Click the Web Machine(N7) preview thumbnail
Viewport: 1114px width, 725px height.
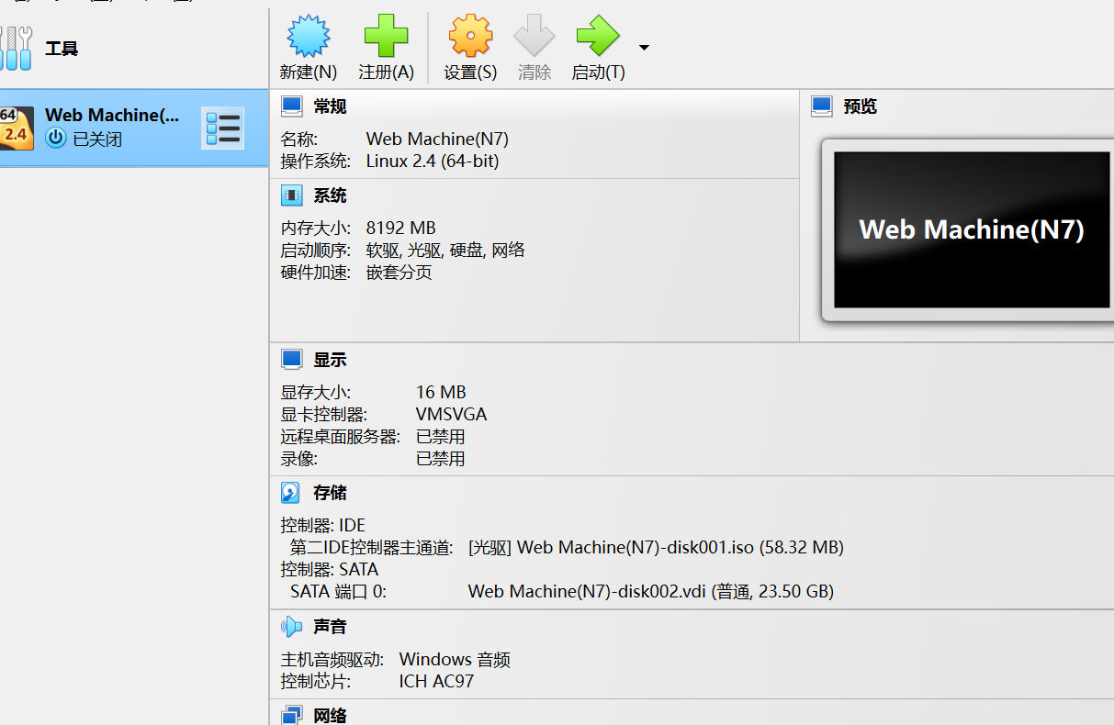(972, 229)
